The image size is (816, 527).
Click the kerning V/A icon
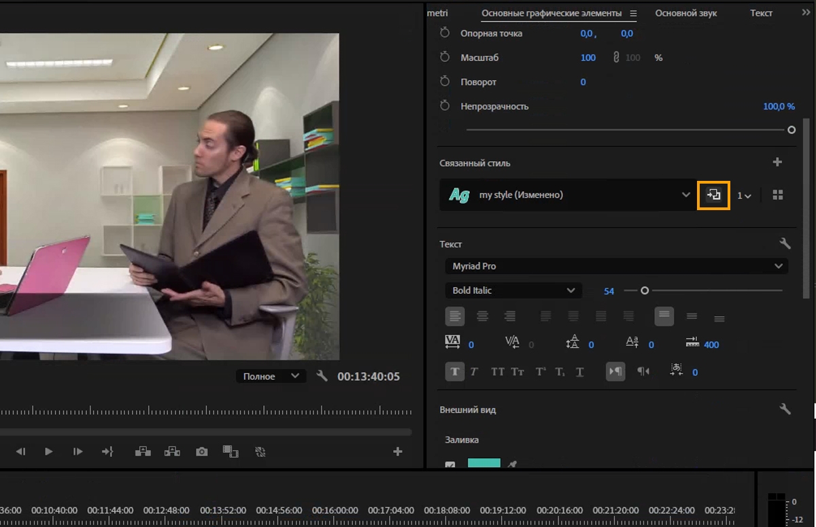point(512,342)
